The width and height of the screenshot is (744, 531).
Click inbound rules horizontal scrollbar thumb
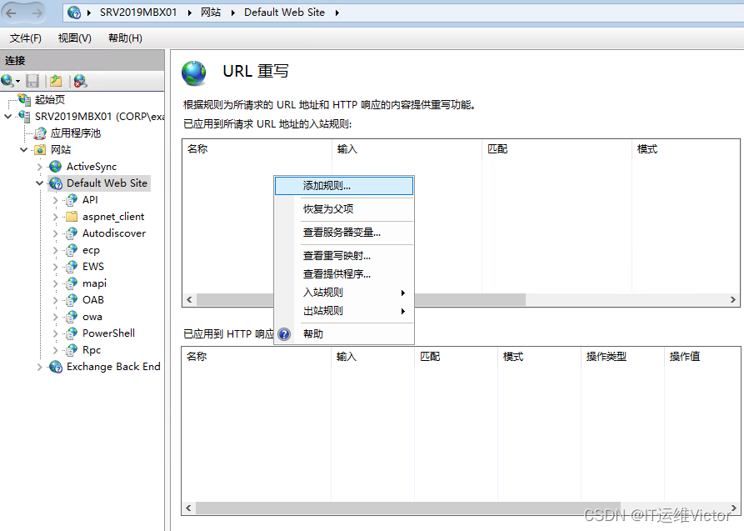tap(361, 300)
